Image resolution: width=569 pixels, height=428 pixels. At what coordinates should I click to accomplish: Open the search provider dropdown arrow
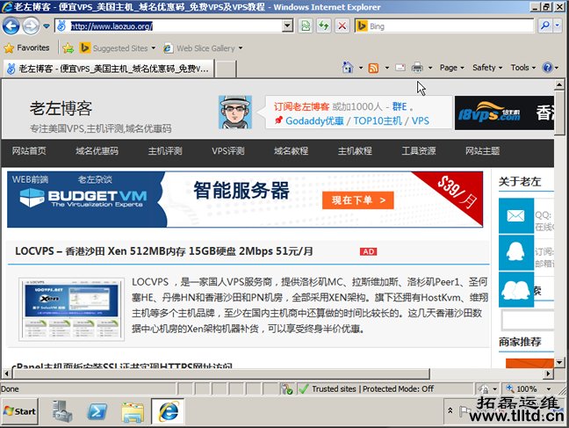[558, 25]
